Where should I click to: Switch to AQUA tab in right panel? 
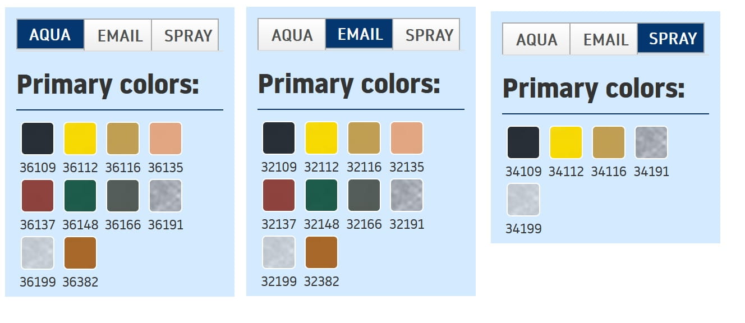click(536, 39)
